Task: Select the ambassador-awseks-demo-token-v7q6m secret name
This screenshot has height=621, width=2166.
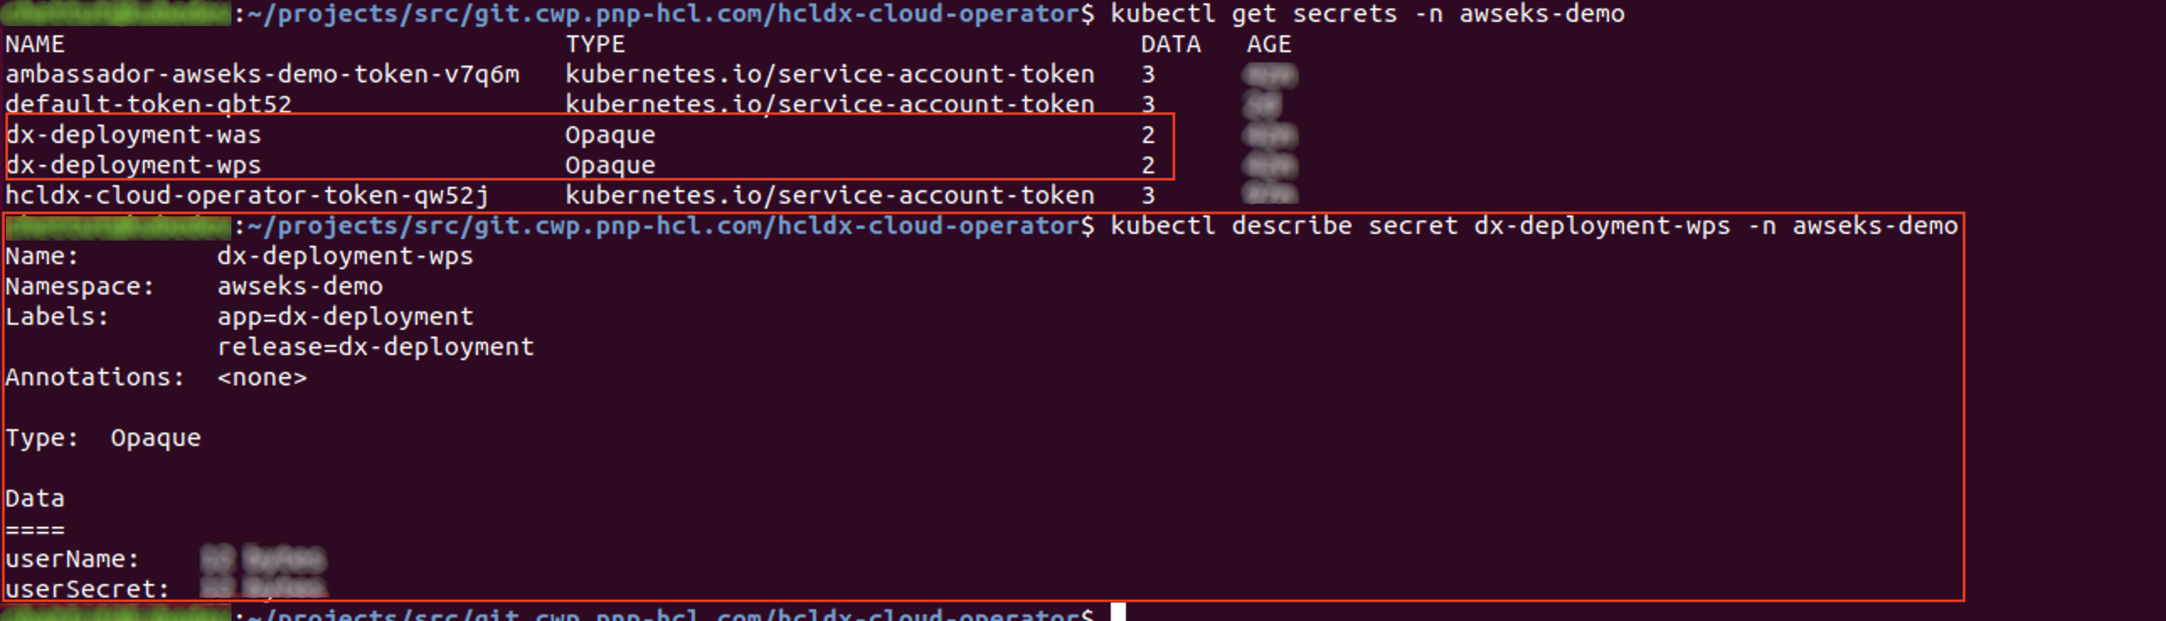Action: click(x=263, y=75)
